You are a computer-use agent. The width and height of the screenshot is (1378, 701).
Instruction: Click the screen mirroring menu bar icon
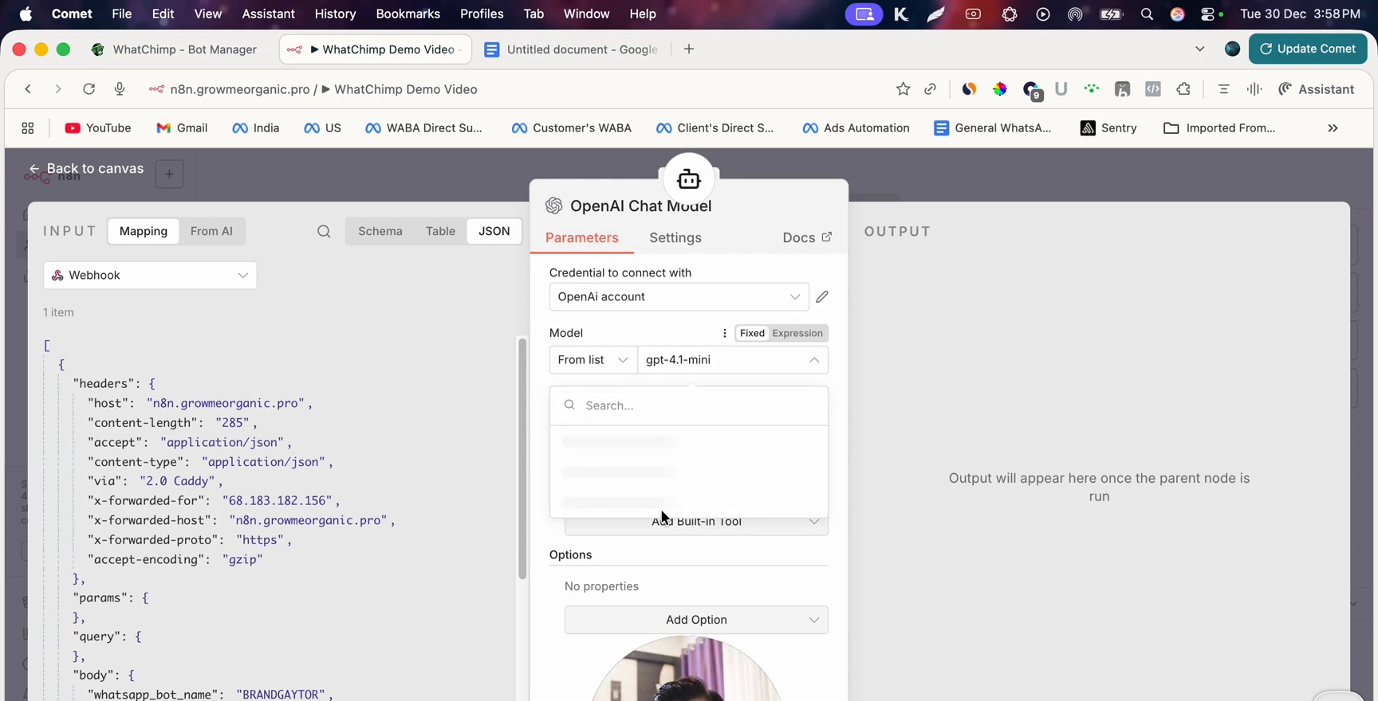(864, 14)
